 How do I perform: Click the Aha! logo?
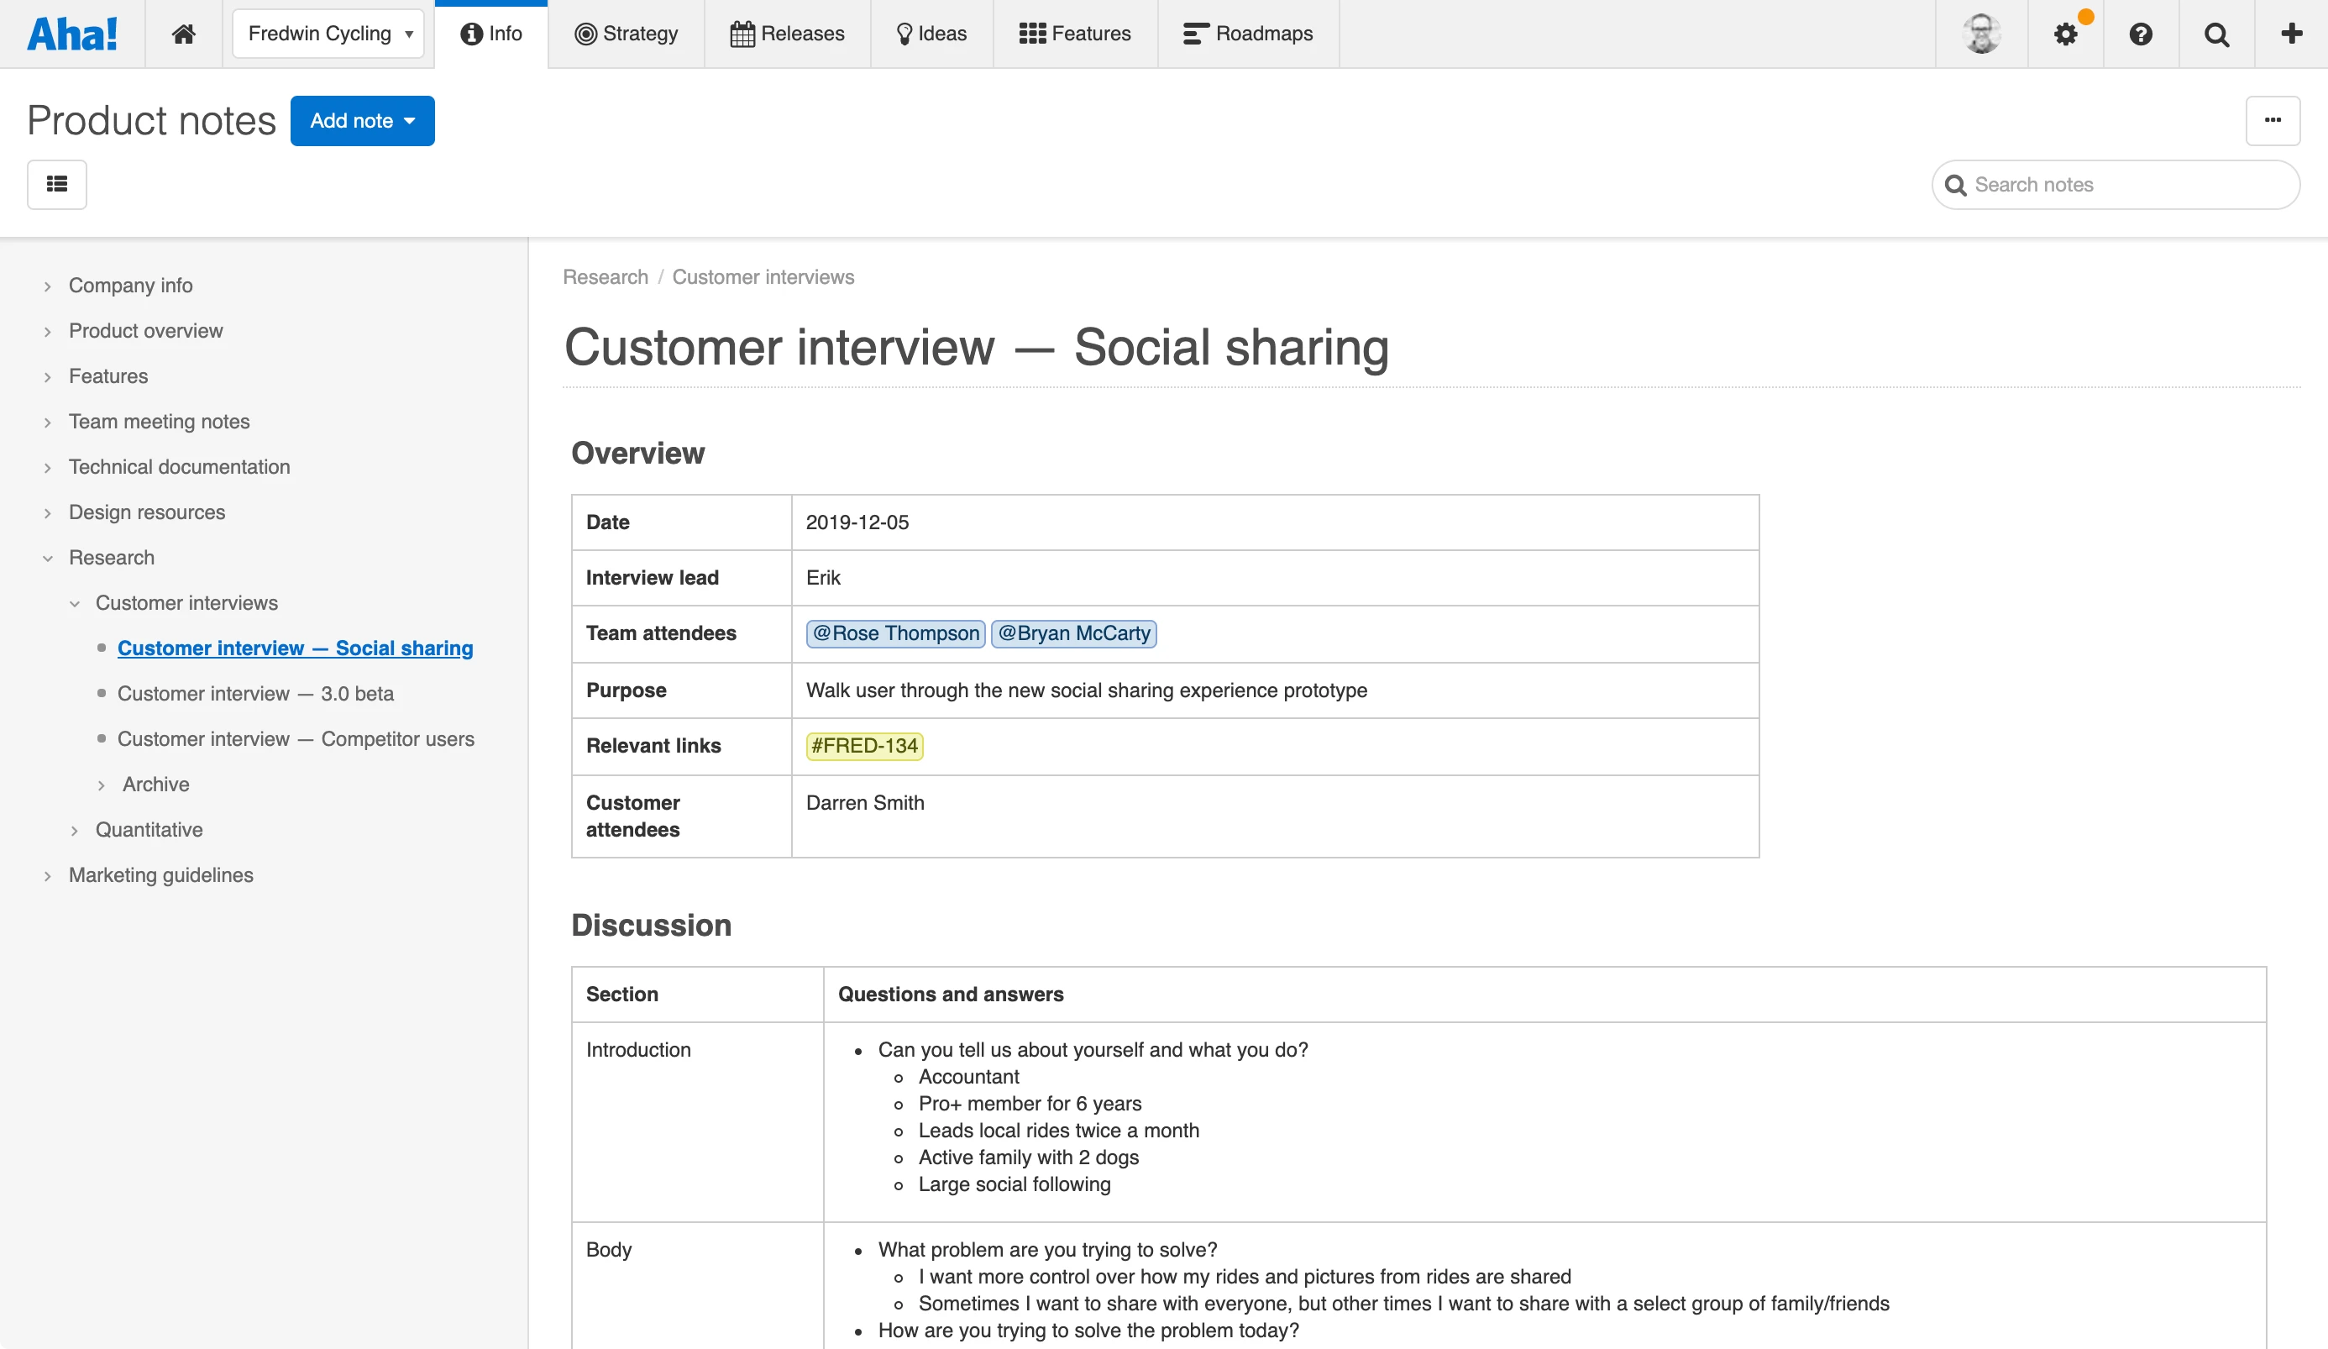point(72,34)
